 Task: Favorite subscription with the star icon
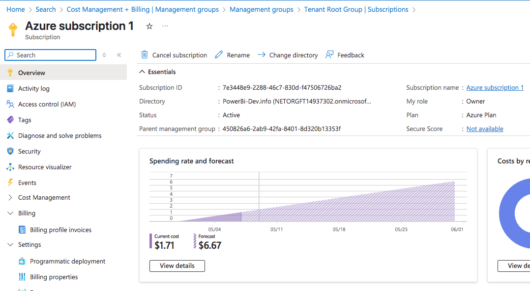(149, 26)
